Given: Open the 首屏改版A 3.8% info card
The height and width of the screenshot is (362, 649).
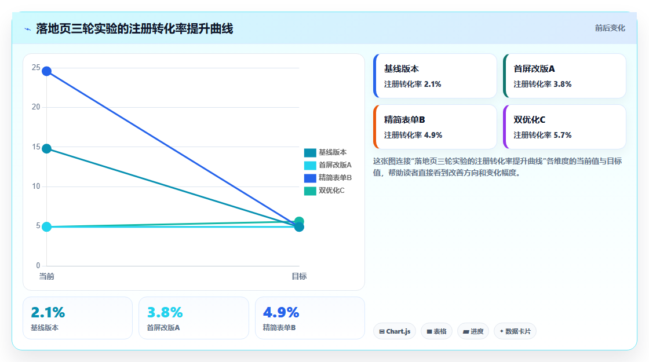Looking at the screenshot, I should tap(564, 76).
